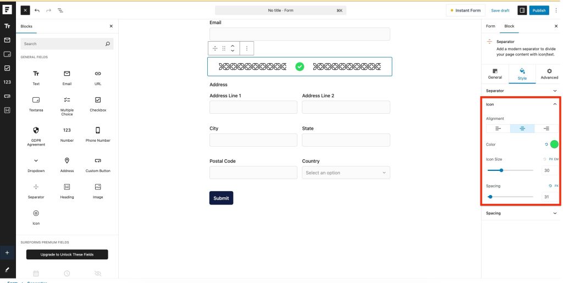
Task: Insert the Address block
Action: pyautogui.click(x=67, y=164)
